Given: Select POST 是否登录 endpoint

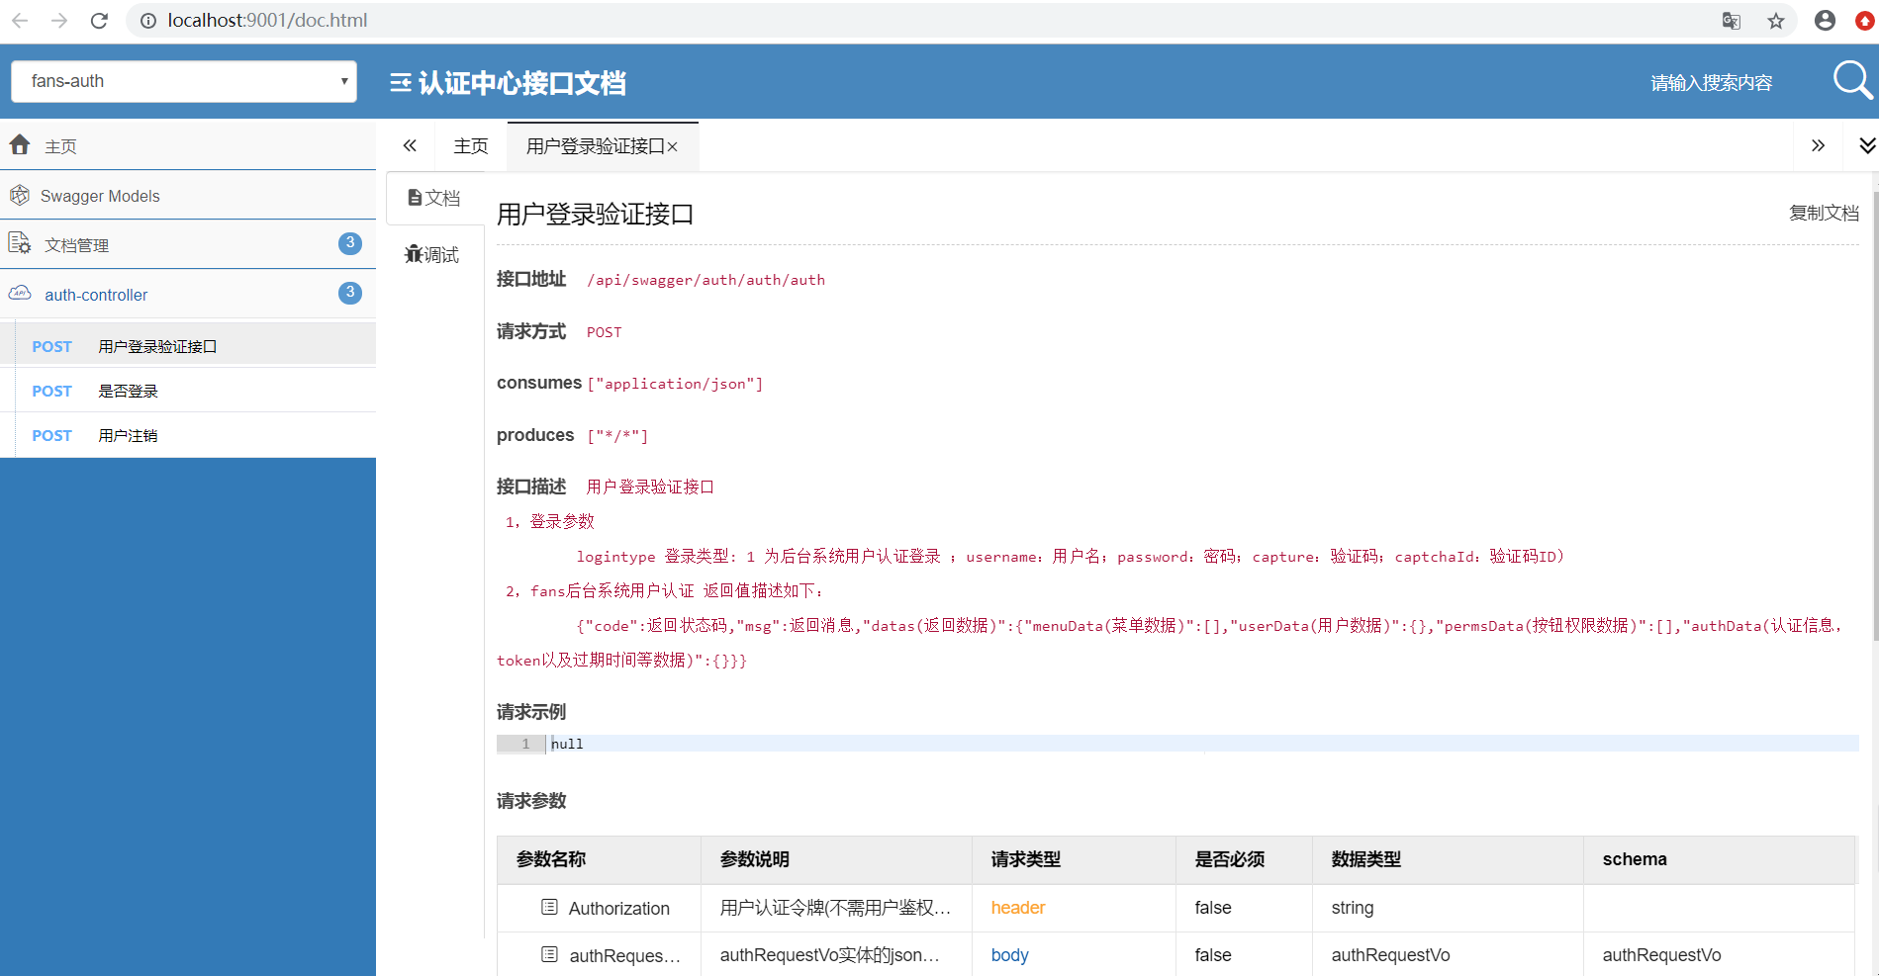Looking at the screenshot, I should (188, 391).
